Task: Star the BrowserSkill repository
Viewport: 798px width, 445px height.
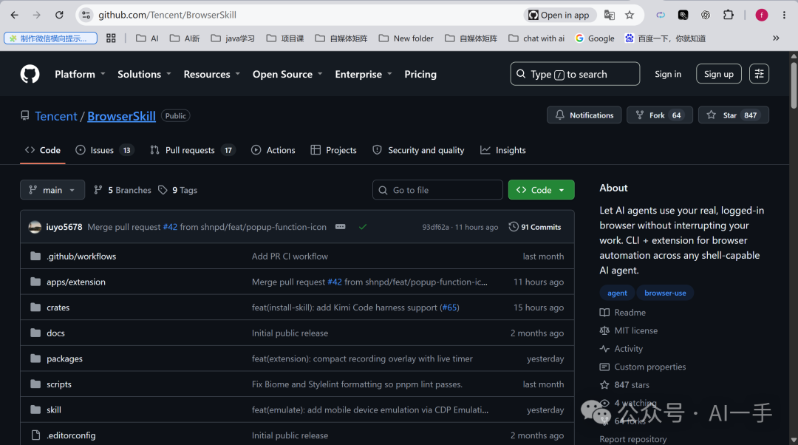Action: tap(734, 115)
